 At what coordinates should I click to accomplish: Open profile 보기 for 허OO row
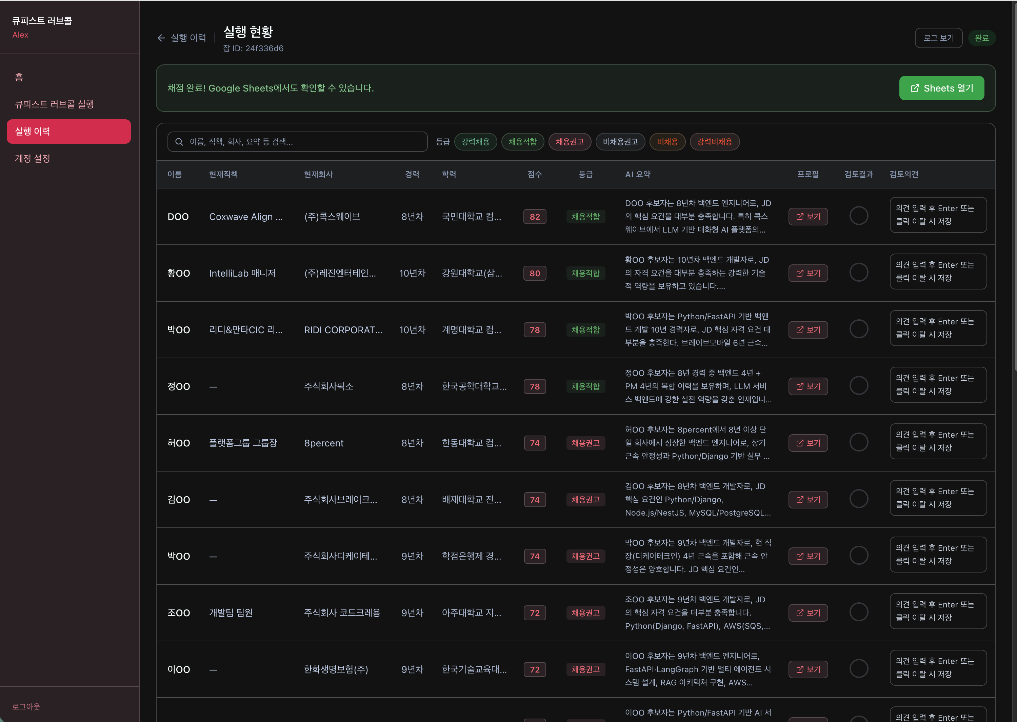pyautogui.click(x=807, y=443)
